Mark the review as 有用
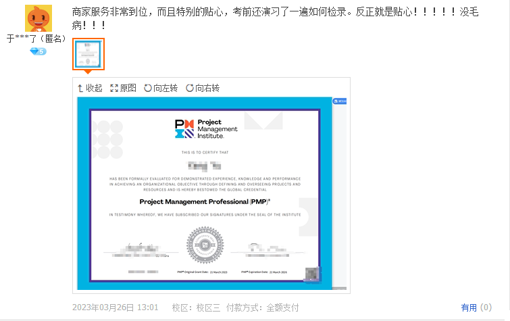Viewport: 510px width, 321px height. 469,307
